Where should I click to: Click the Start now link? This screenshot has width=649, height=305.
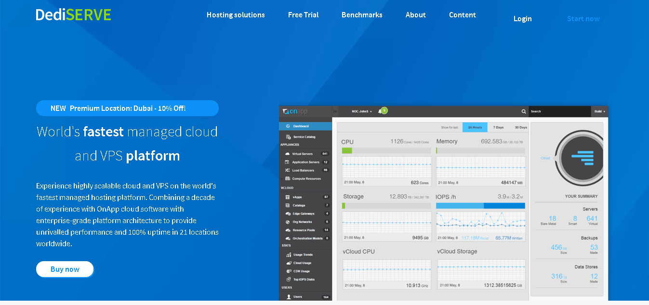pos(583,19)
